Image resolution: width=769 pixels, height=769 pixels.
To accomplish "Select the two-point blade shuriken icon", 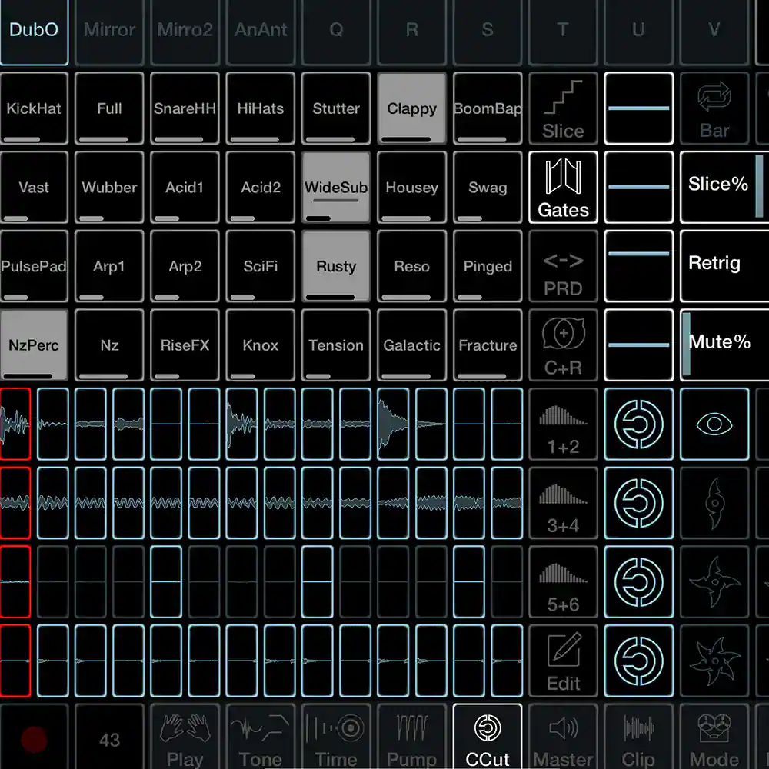I will pyautogui.click(x=714, y=503).
